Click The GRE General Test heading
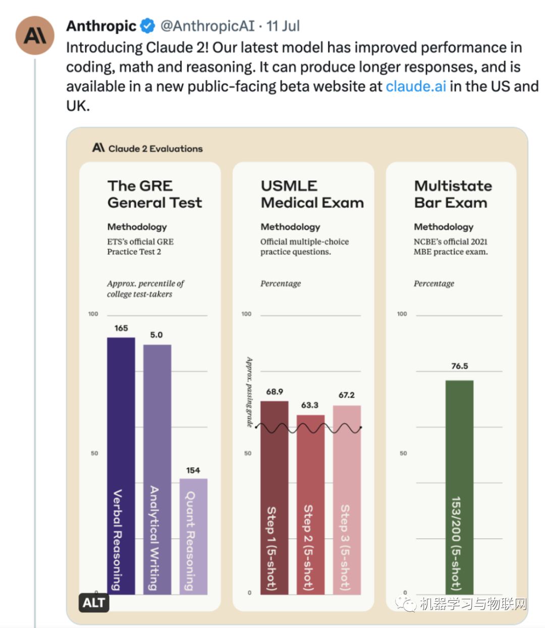The image size is (545, 628). 154,194
